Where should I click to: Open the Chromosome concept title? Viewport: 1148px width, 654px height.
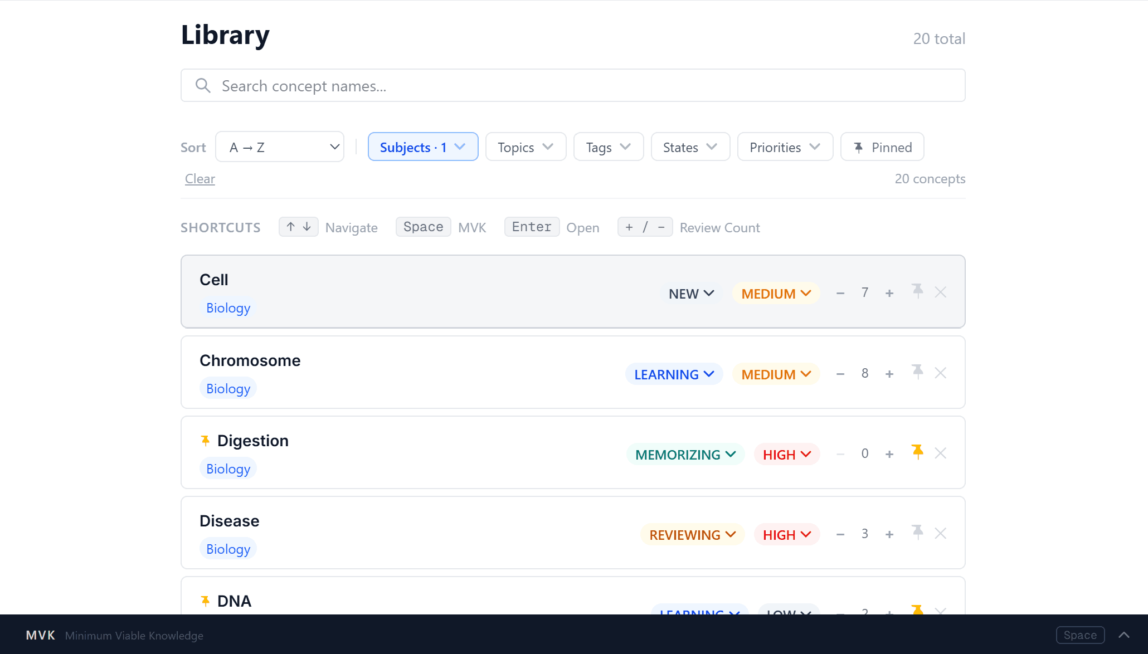(x=250, y=360)
